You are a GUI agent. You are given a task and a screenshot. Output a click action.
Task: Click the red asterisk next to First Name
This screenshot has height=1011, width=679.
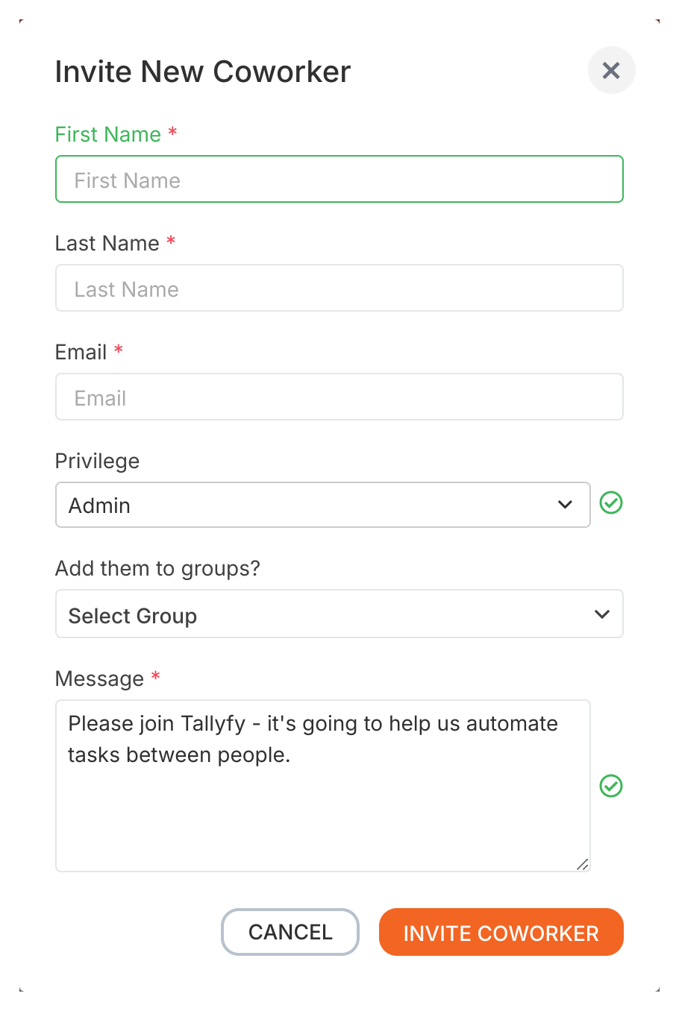click(172, 133)
